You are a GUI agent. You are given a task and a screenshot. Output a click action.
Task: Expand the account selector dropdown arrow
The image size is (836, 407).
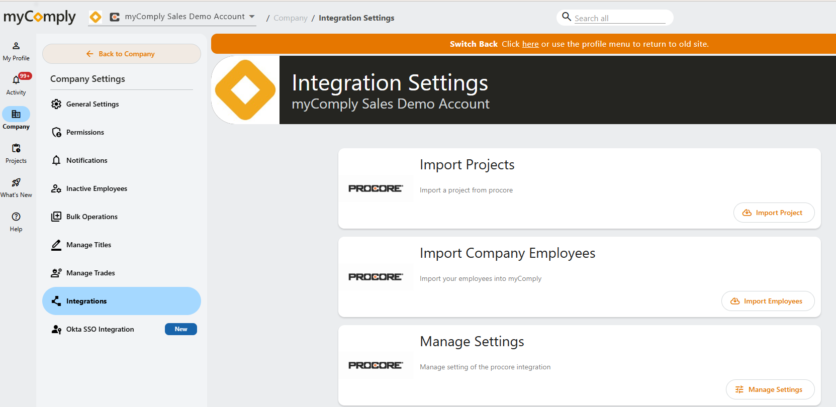[x=252, y=17]
